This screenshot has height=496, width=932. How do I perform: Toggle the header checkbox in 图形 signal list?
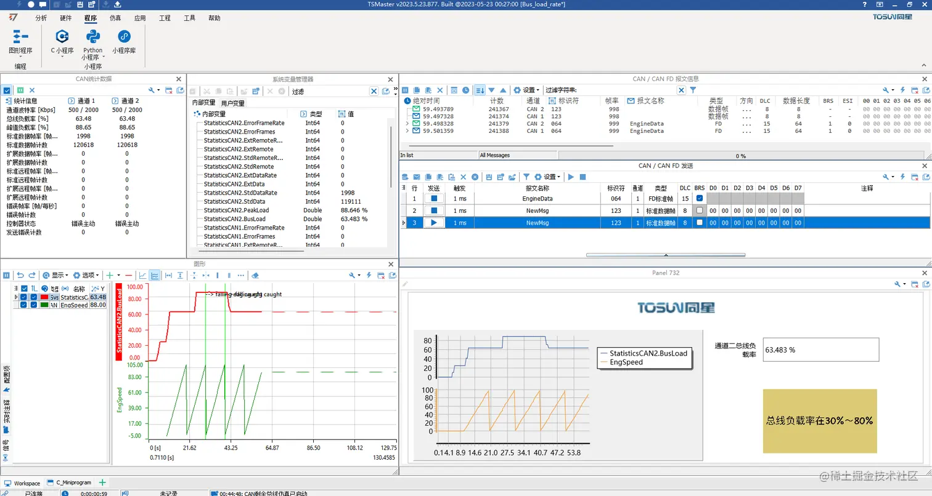[x=24, y=288]
